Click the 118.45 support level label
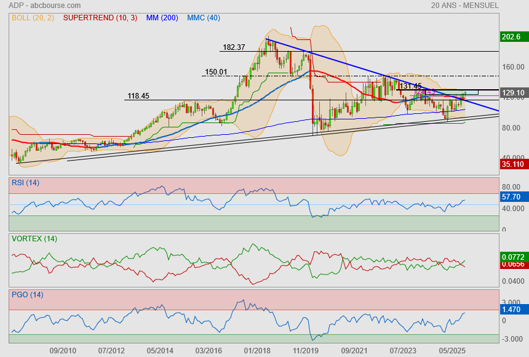 coord(138,96)
